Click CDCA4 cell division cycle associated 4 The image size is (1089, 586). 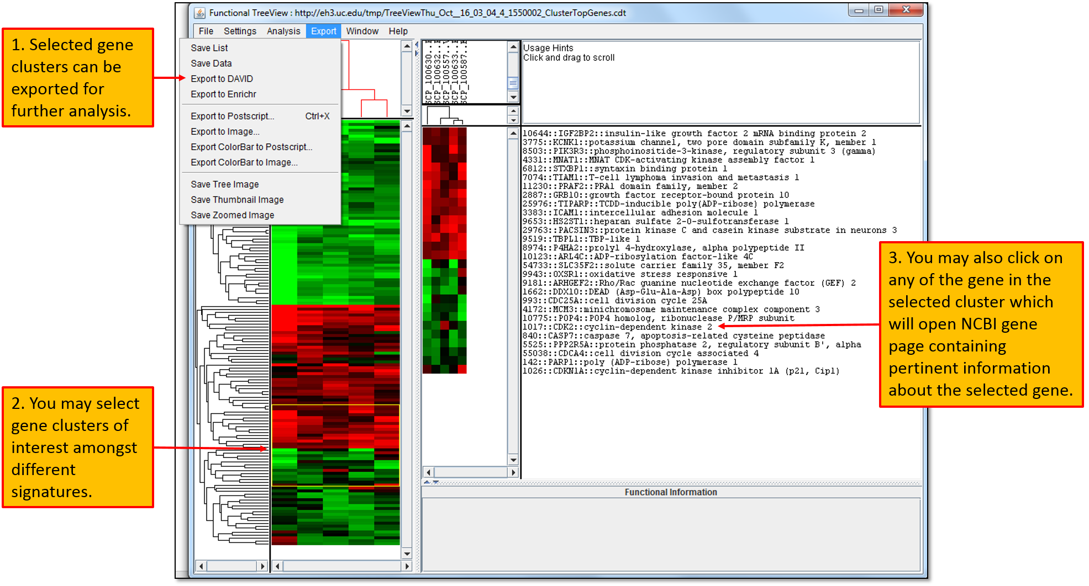[640, 354]
